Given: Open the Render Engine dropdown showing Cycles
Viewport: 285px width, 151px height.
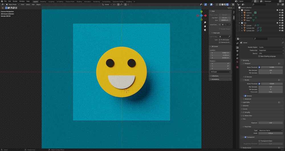Looking at the screenshot, I should pyautogui.click(x=269, y=47).
